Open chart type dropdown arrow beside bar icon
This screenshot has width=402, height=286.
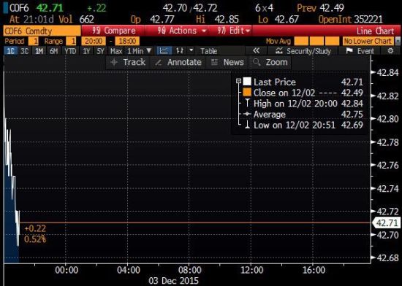coord(191,50)
